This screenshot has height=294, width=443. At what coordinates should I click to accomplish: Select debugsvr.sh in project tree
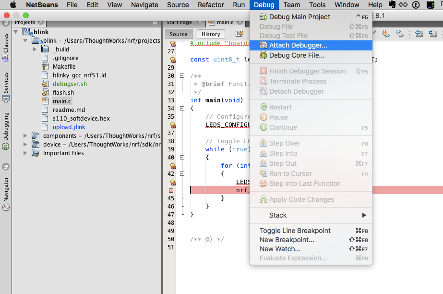tap(70, 84)
